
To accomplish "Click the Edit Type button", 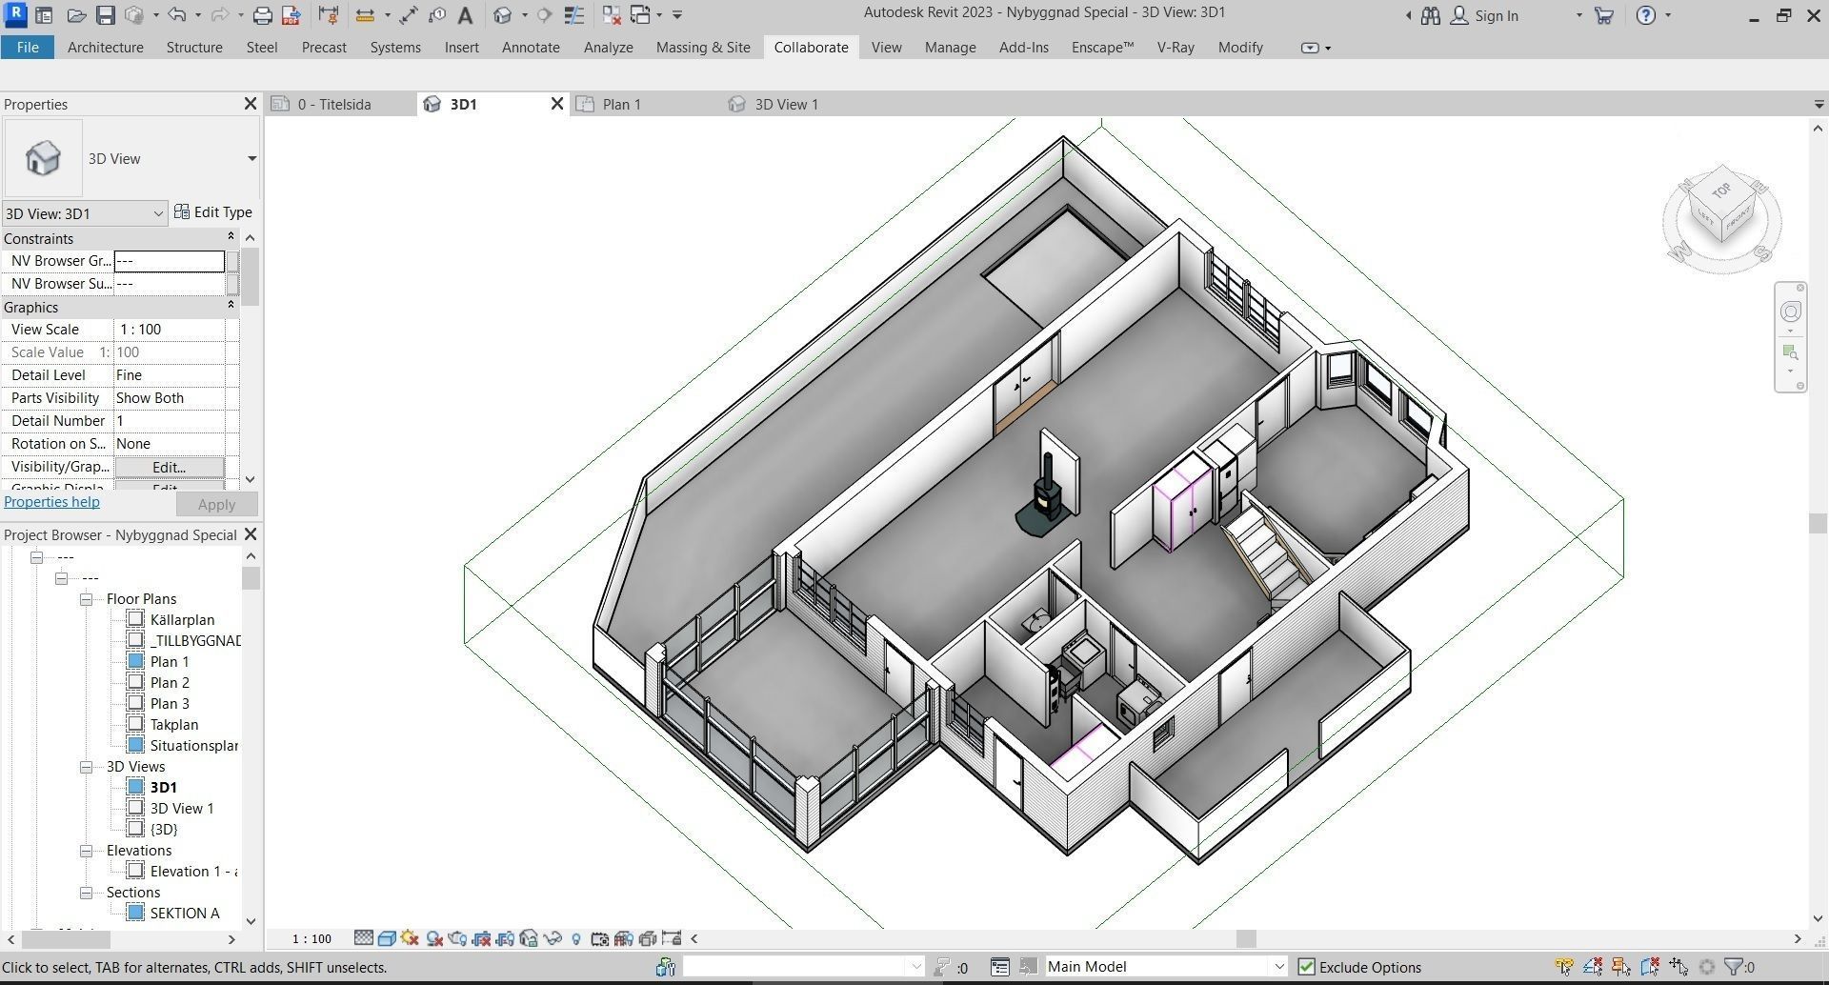I will click(213, 211).
